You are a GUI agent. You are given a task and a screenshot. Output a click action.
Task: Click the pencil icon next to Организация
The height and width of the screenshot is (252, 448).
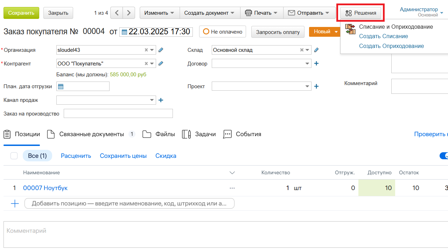pos(161,50)
